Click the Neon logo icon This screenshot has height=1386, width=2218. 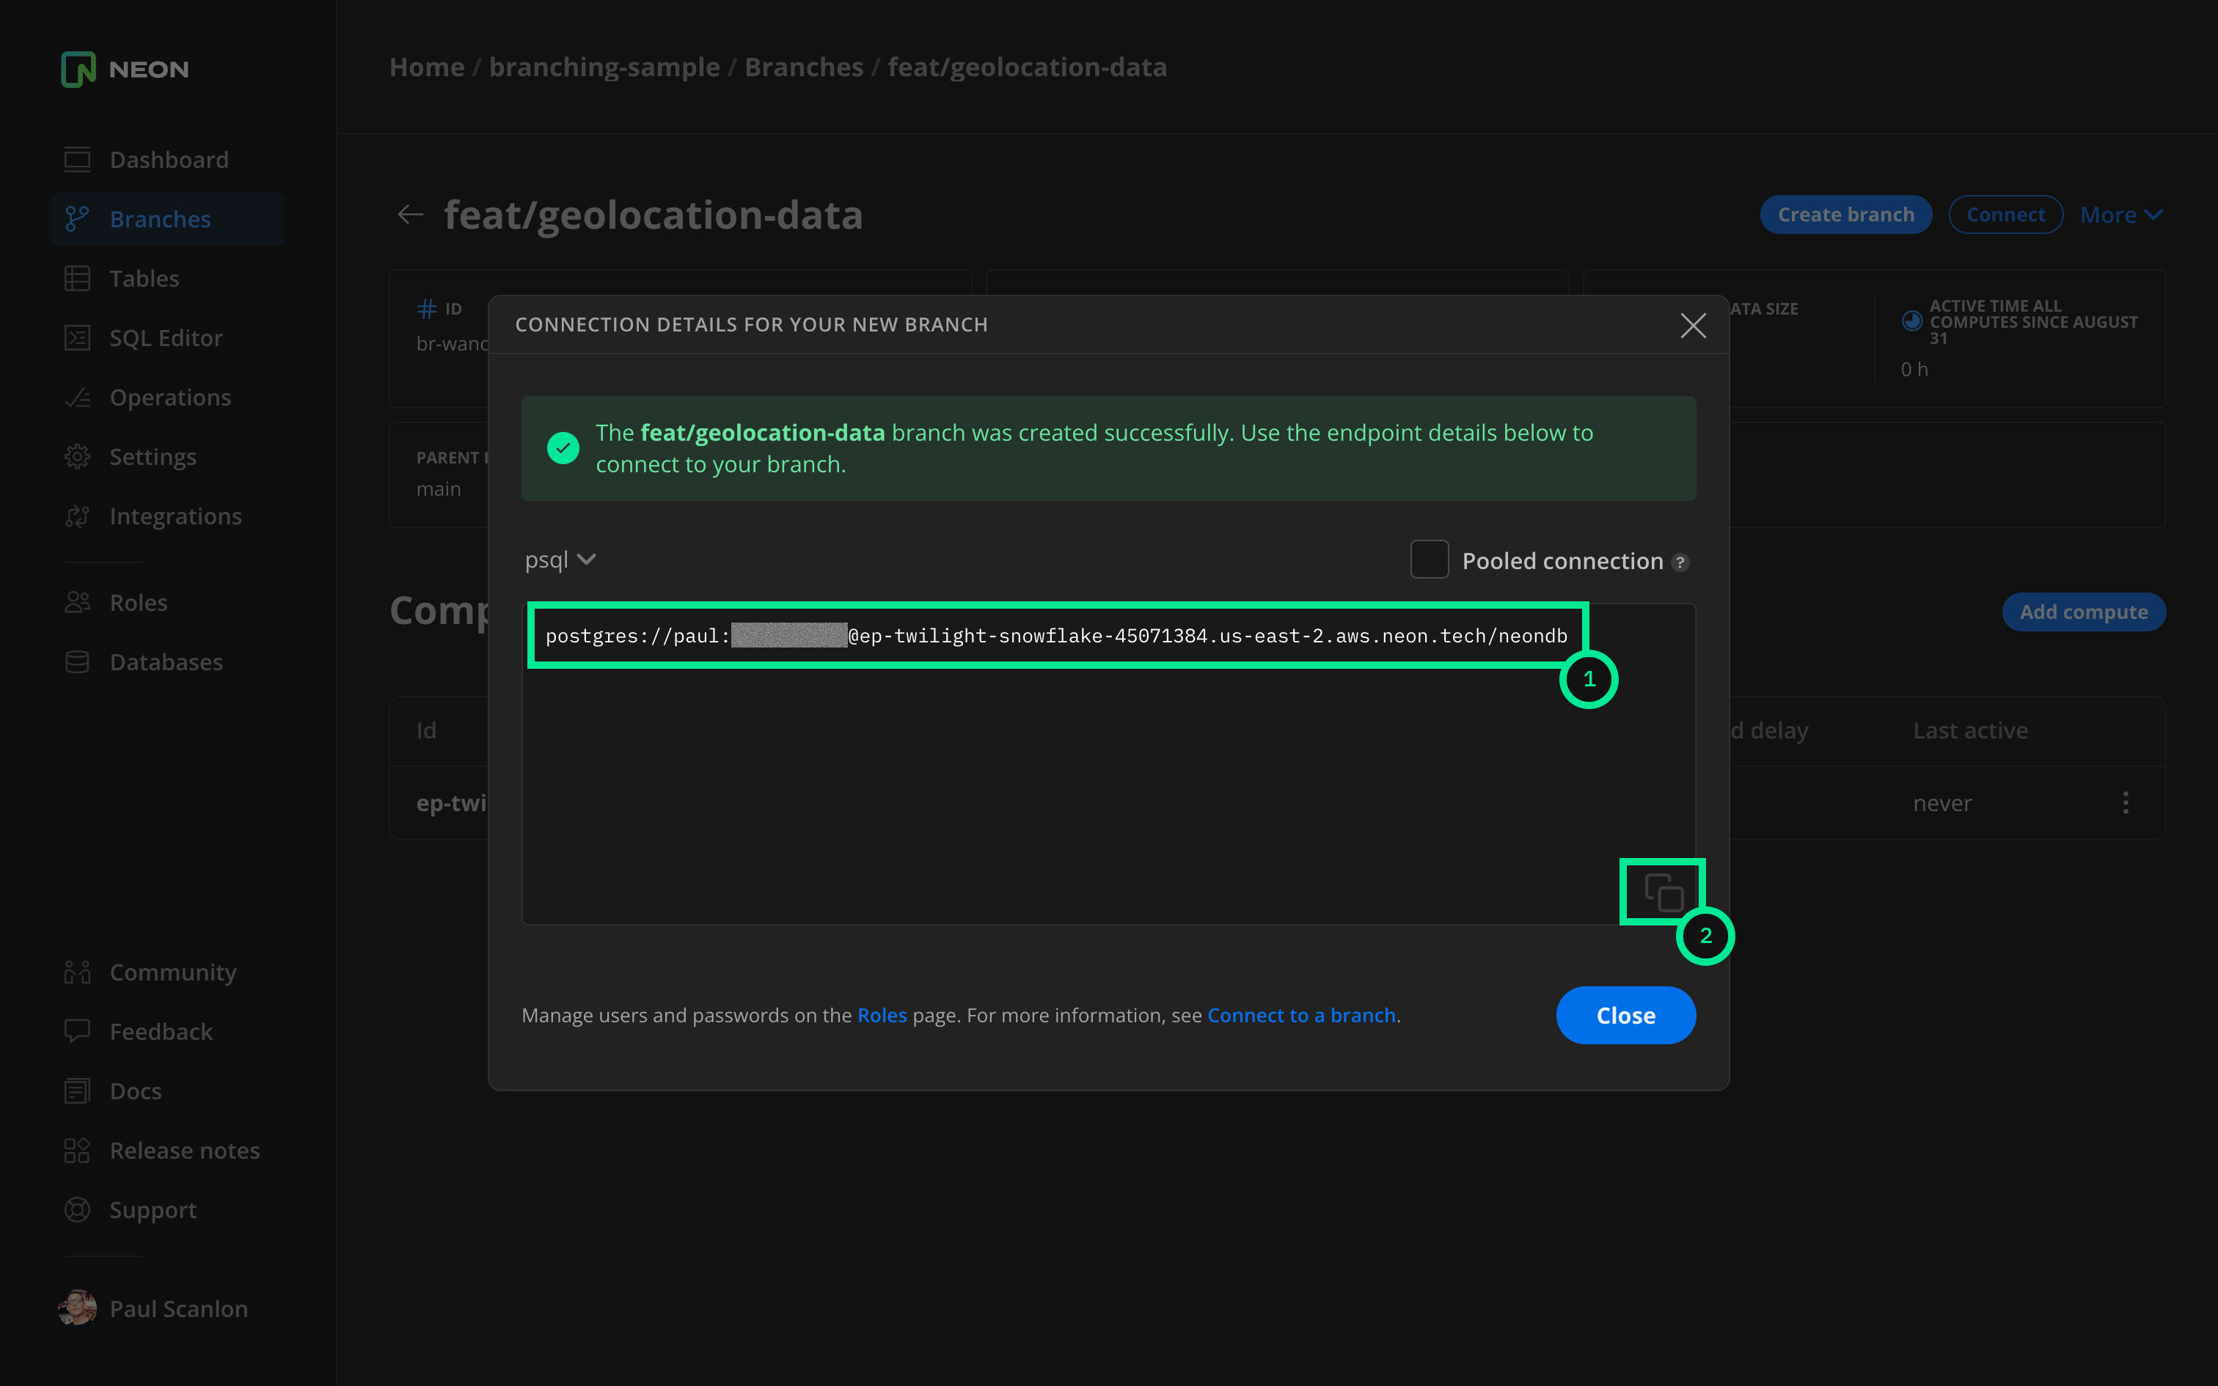coord(78,69)
